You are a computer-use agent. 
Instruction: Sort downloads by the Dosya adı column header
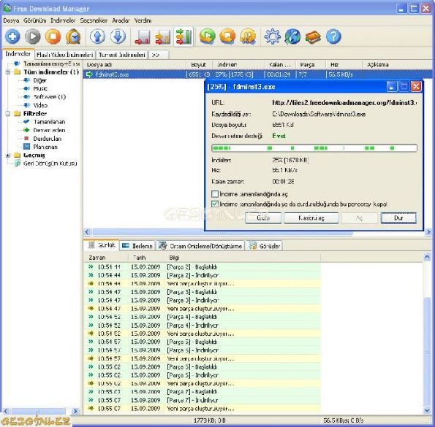135,64
